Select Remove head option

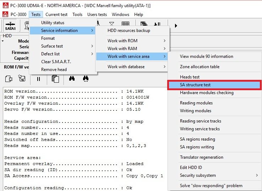pyautogui.click(x=62, y=70)
